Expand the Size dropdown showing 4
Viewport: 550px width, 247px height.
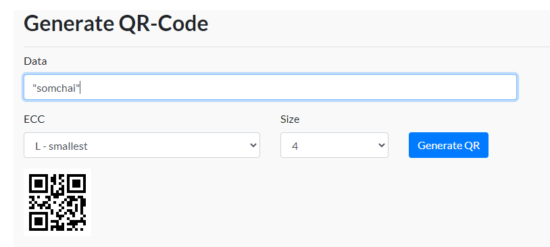click(334, 145)
